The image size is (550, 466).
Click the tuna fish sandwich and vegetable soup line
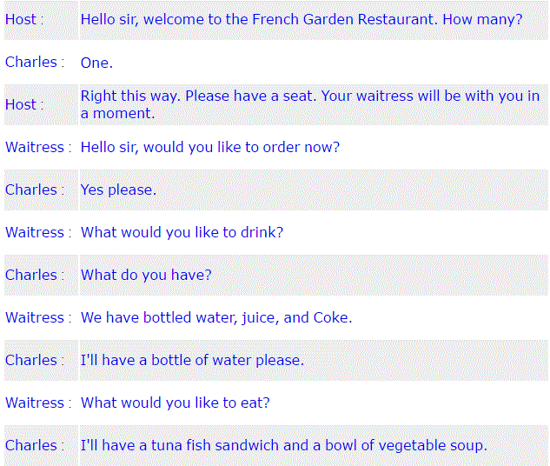tap(284, 446)
